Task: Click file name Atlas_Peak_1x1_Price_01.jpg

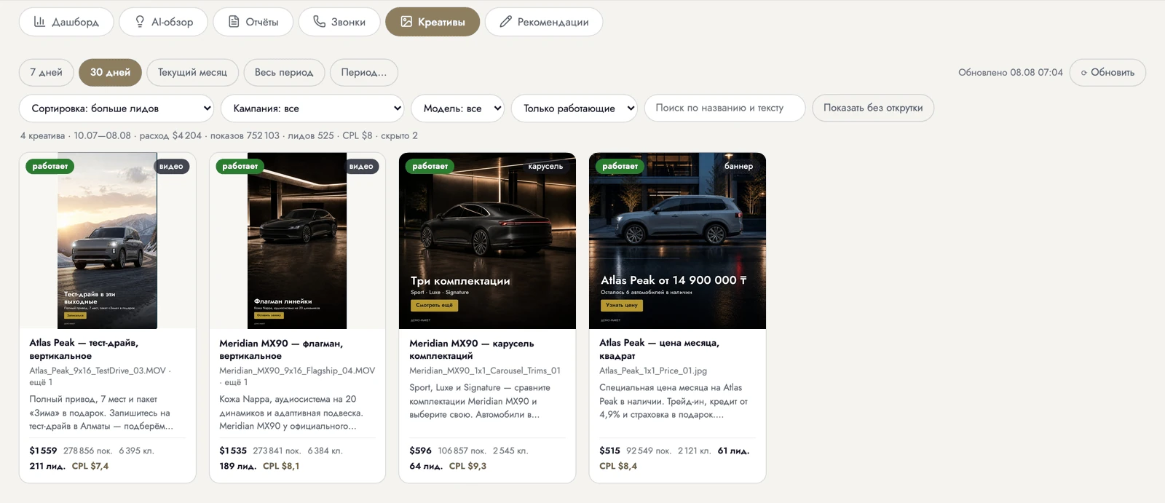Action: [653, 371]
